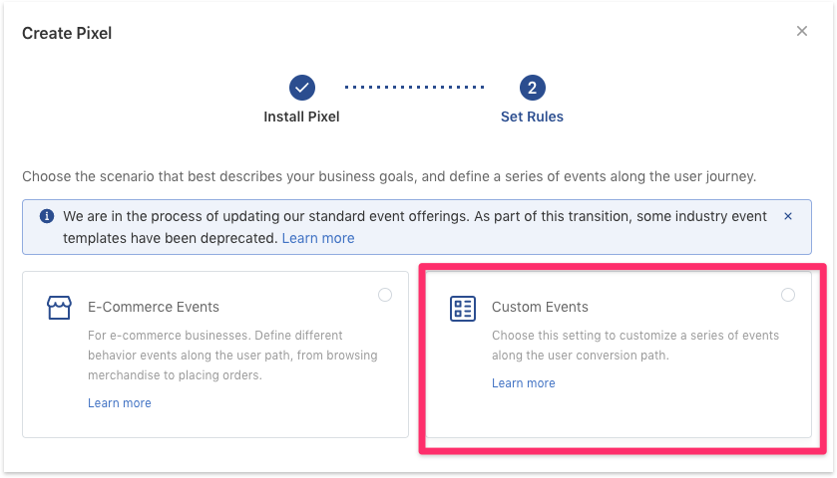Viewport: 837px width, 478px height.
Task: Click the completed step checkmark circle
Action: [x=302, y=88]
